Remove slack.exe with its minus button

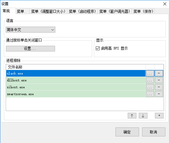(159, 73)
